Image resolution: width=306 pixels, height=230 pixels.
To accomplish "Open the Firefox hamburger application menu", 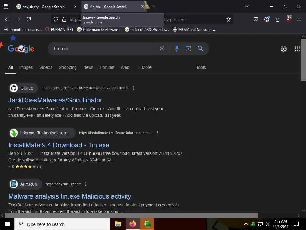I will tap(299, 19).
